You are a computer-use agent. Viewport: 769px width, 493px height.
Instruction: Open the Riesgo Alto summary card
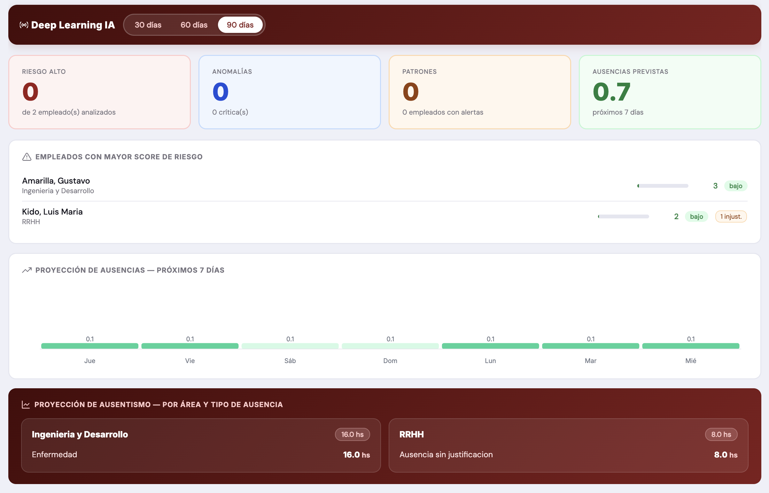click(100, 92)
